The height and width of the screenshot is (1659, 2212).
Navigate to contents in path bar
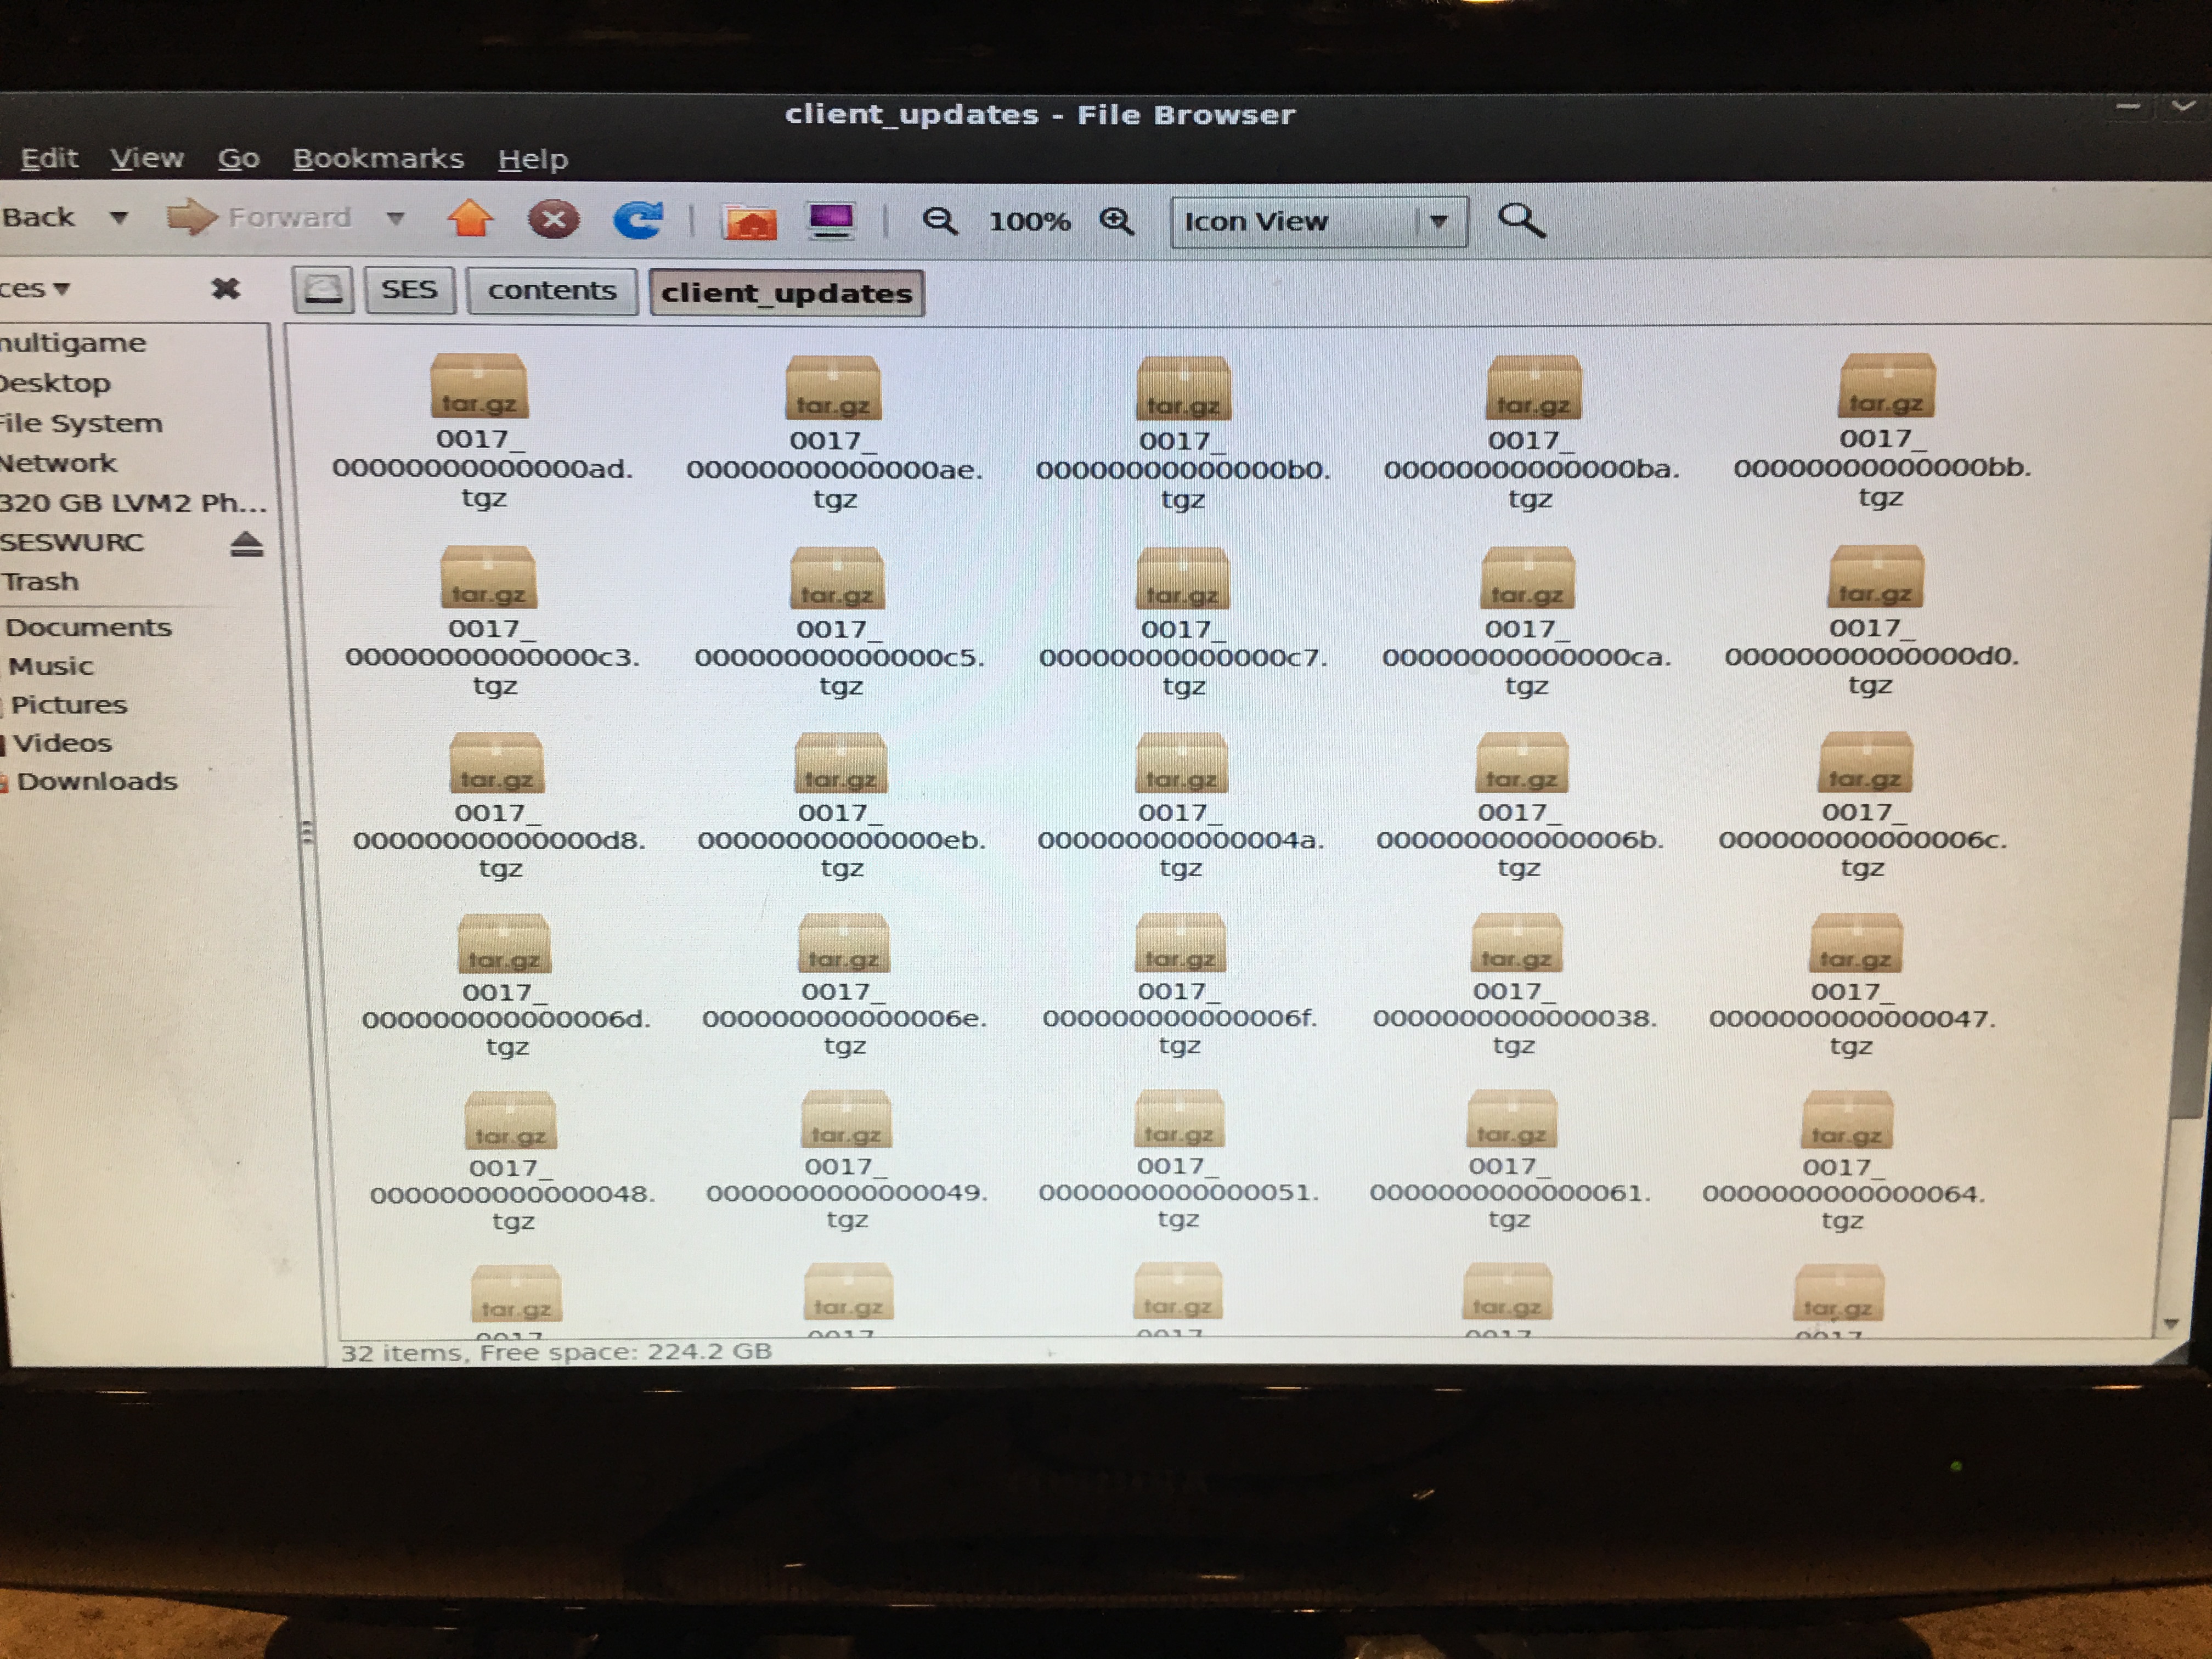[x=552, y=291]
